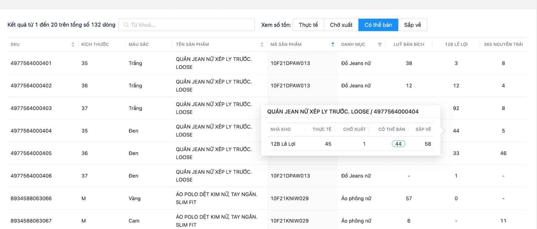The height and width of the screenshot is (229, 537).
Task: Click the 12B Lê Lợi value 92
Action: pyautogui.click(x=456, y=108)
